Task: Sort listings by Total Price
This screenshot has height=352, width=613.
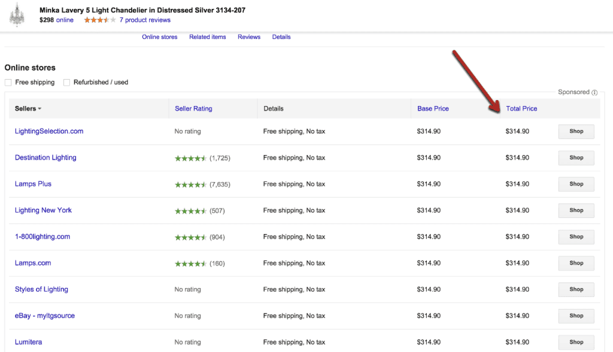Action: click(x=521, y=109)
